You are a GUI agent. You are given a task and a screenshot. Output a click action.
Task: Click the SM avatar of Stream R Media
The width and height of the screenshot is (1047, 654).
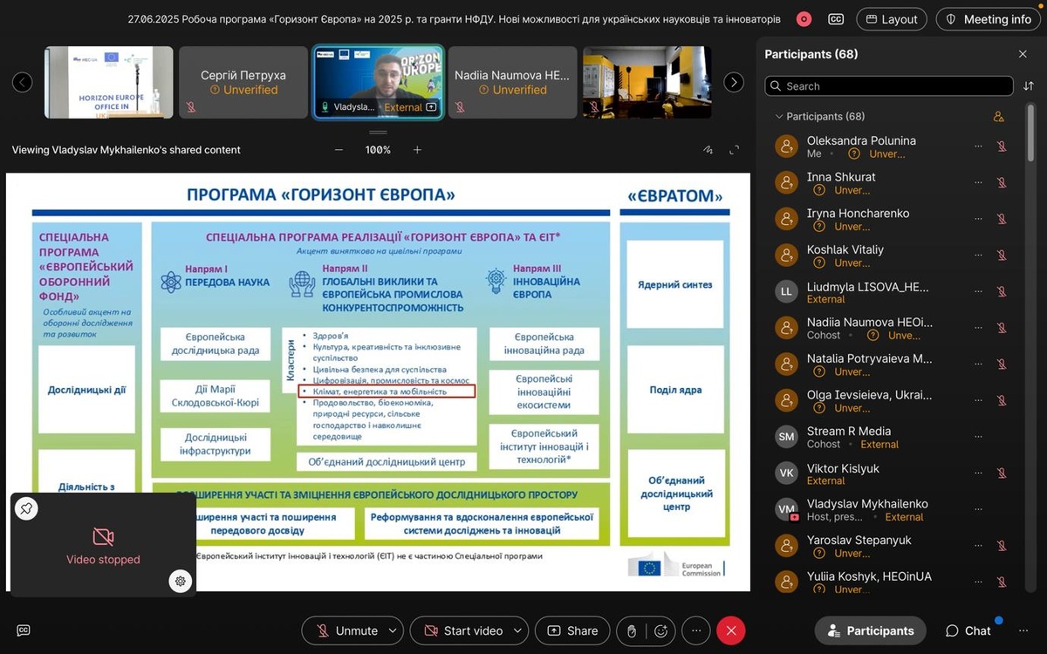[x=787, y=437]
